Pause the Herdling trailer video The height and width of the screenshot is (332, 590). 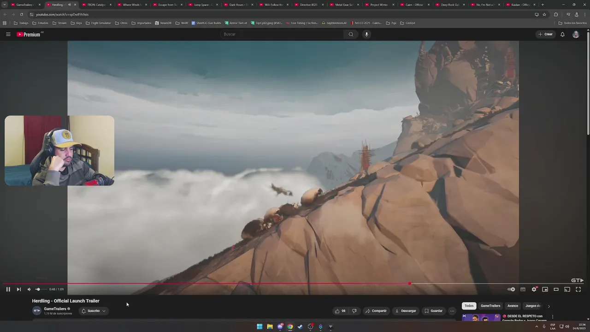[x=8, y=290]
